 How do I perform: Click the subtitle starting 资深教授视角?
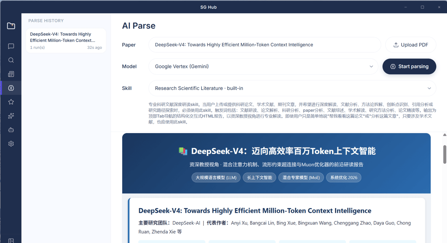click(276, 164)
